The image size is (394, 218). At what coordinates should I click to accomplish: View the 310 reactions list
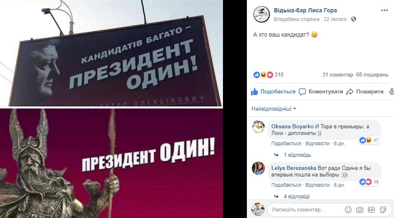[279, 75]
